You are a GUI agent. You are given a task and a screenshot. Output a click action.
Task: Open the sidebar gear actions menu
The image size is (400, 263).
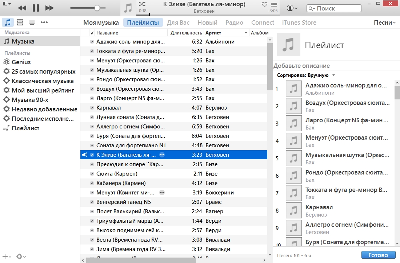pyautogui.click(x=21, y=256)
